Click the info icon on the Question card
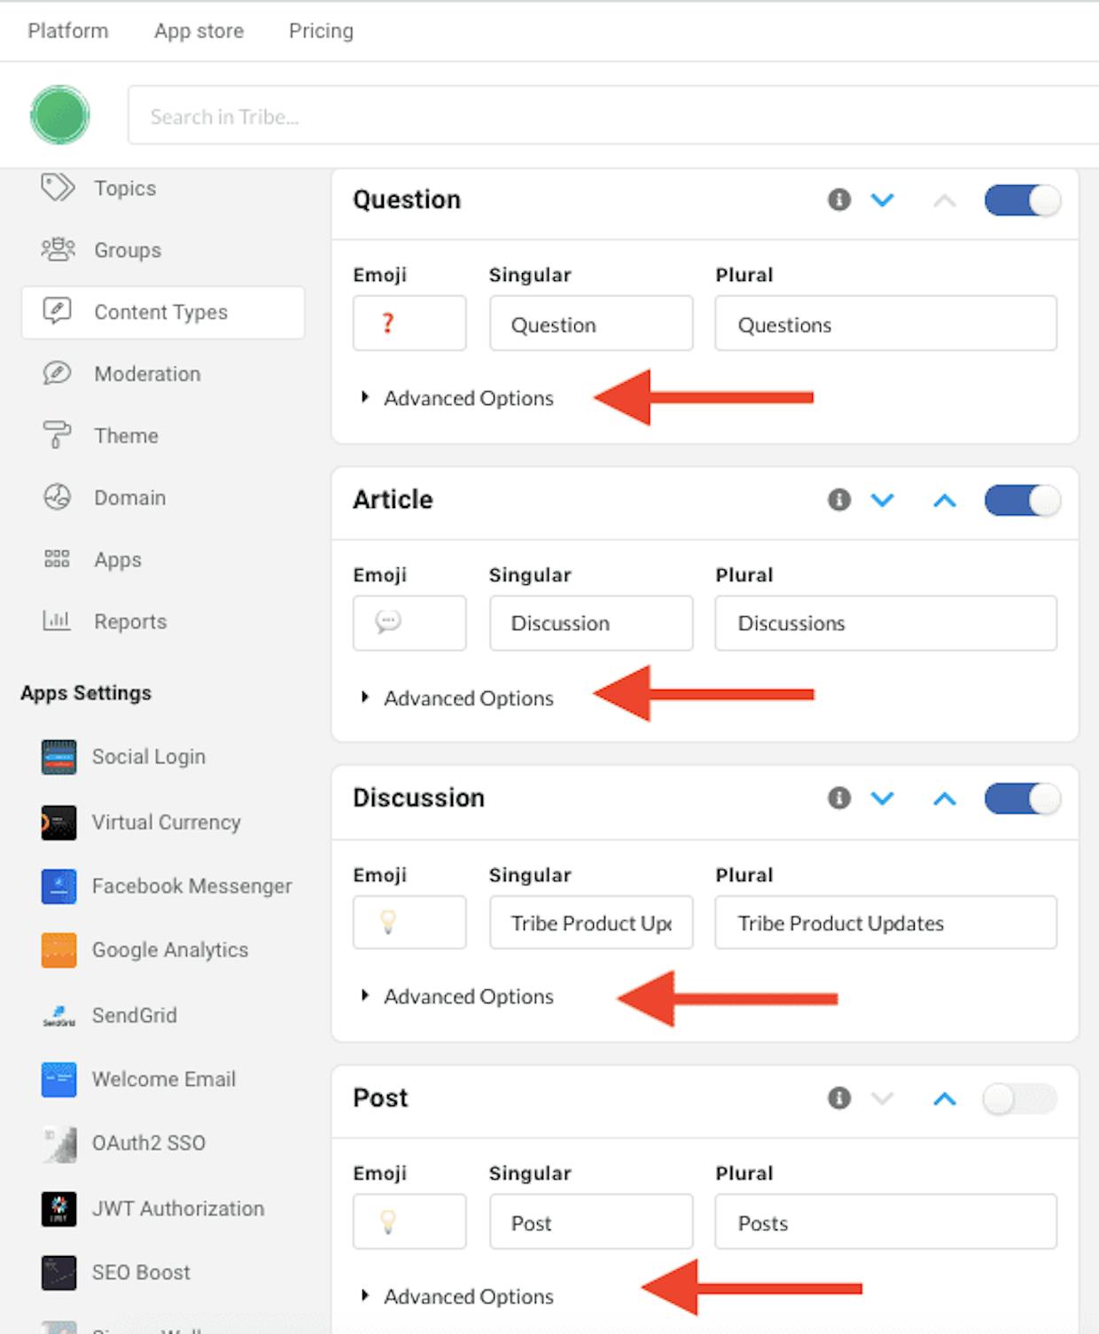 pos(838,199)
